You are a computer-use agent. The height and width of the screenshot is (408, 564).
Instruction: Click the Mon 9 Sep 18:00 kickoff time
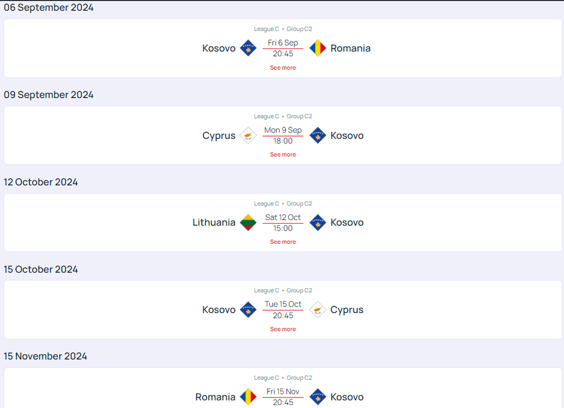(x=283, y=135)
